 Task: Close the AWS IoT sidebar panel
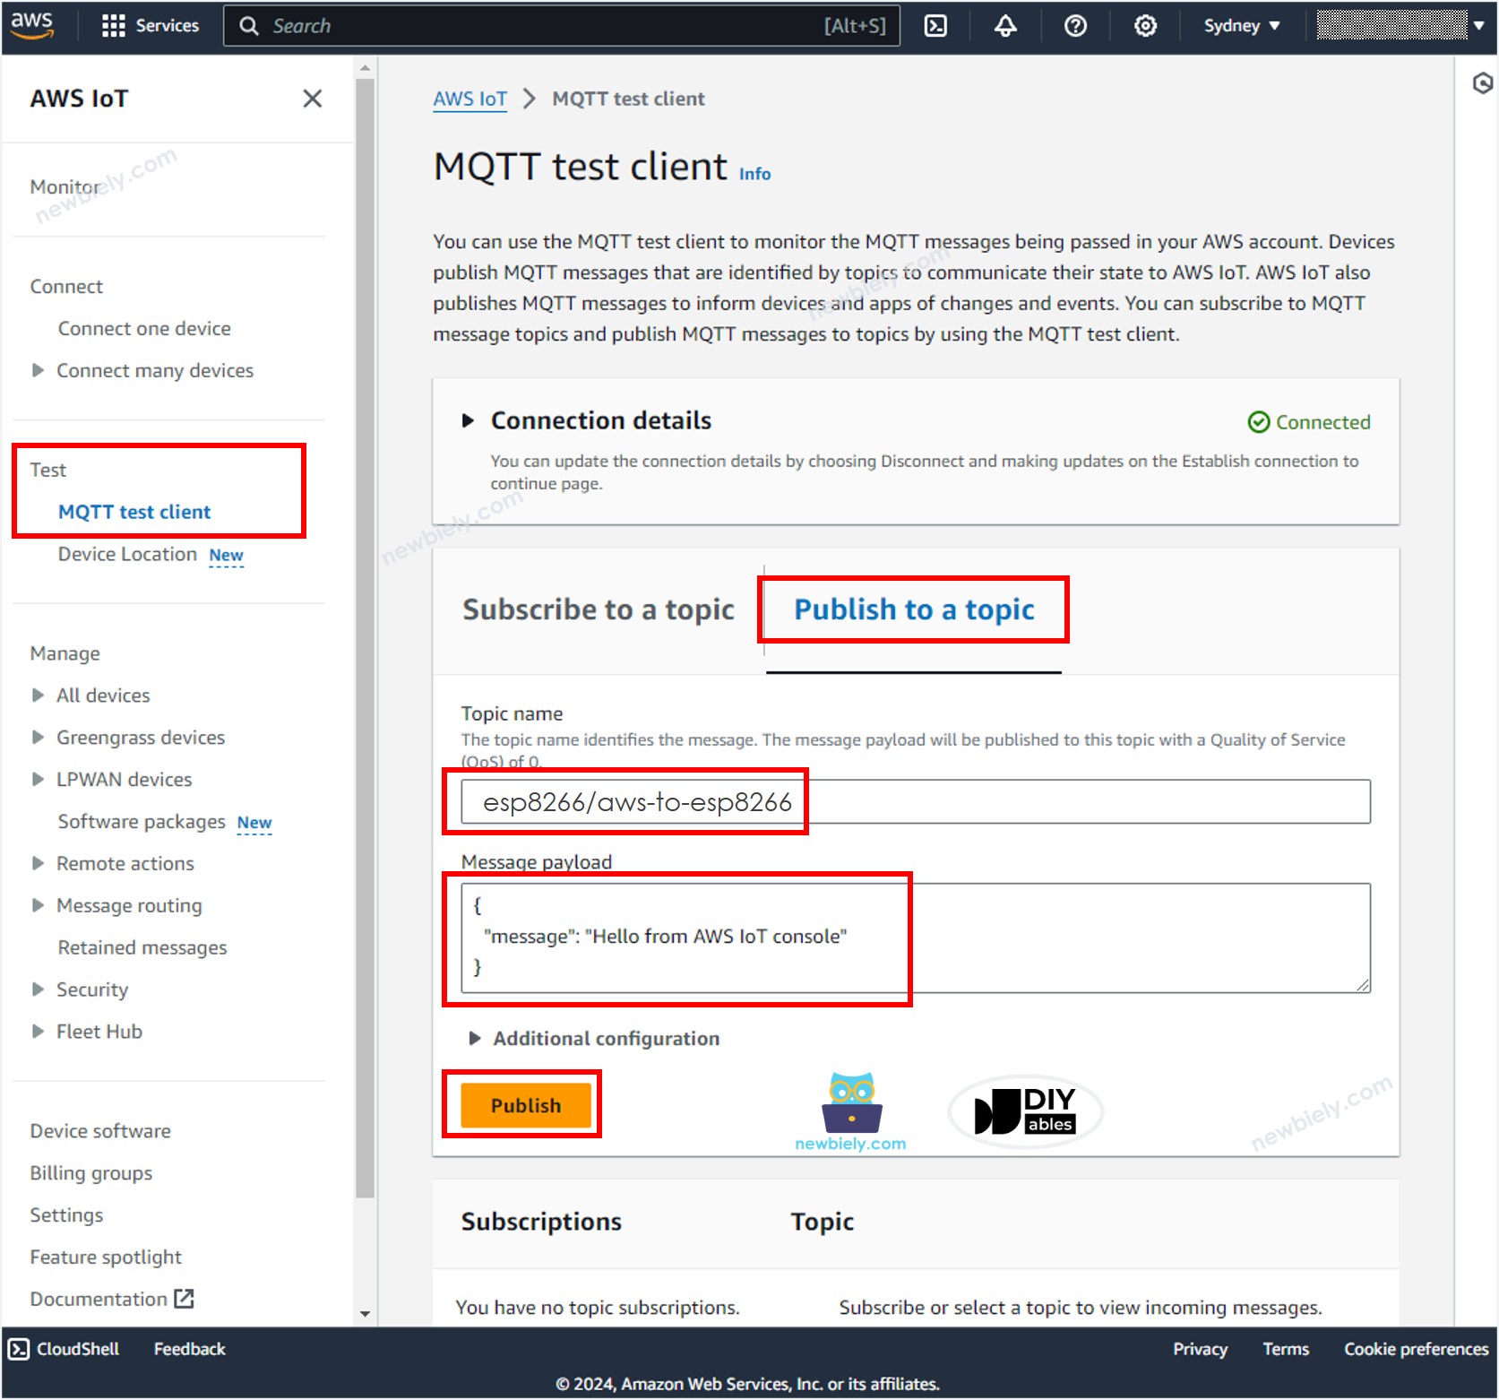[312, 99]
